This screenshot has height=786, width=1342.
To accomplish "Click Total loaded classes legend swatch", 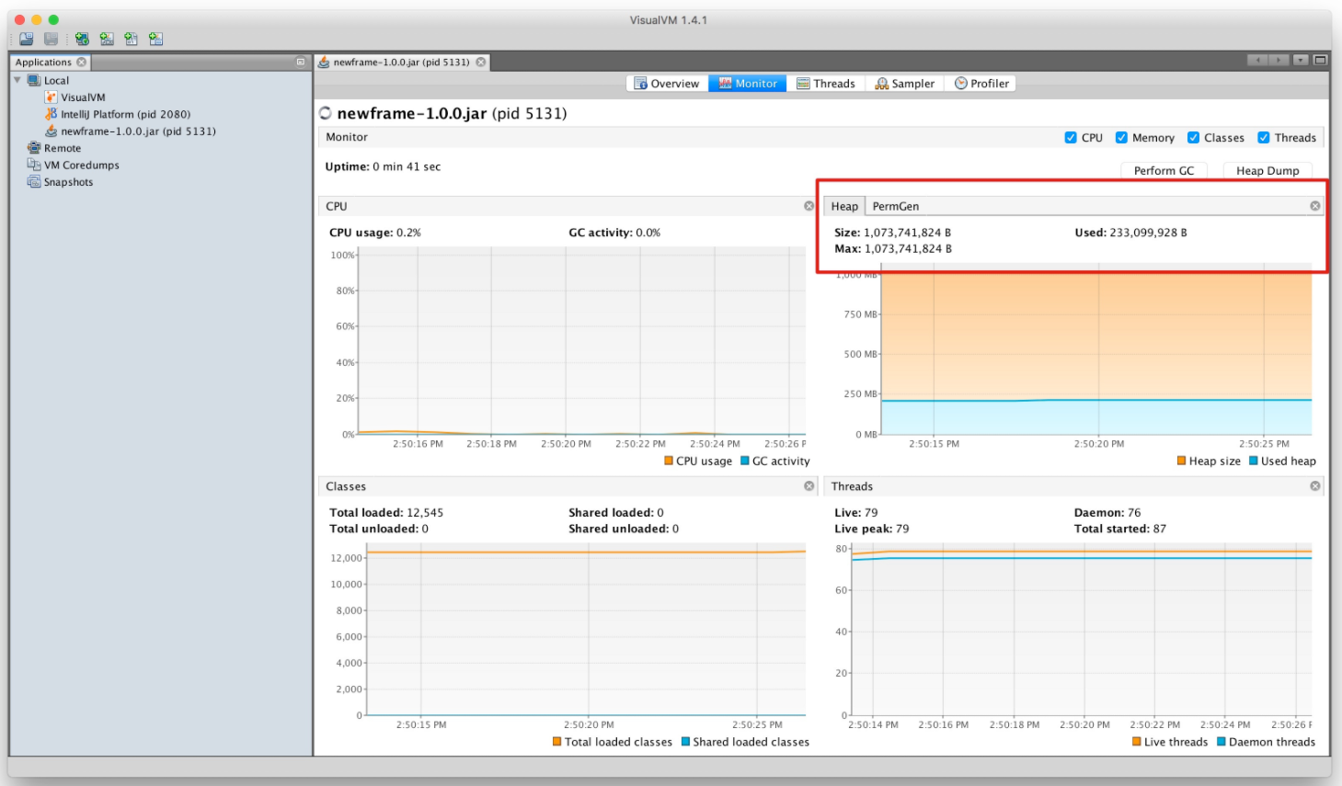I will tap(557, 742).
